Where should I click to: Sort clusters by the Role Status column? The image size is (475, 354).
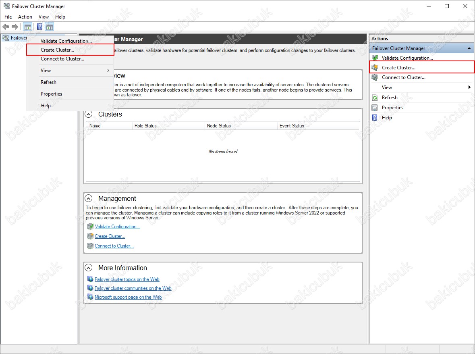coord(168,126)
